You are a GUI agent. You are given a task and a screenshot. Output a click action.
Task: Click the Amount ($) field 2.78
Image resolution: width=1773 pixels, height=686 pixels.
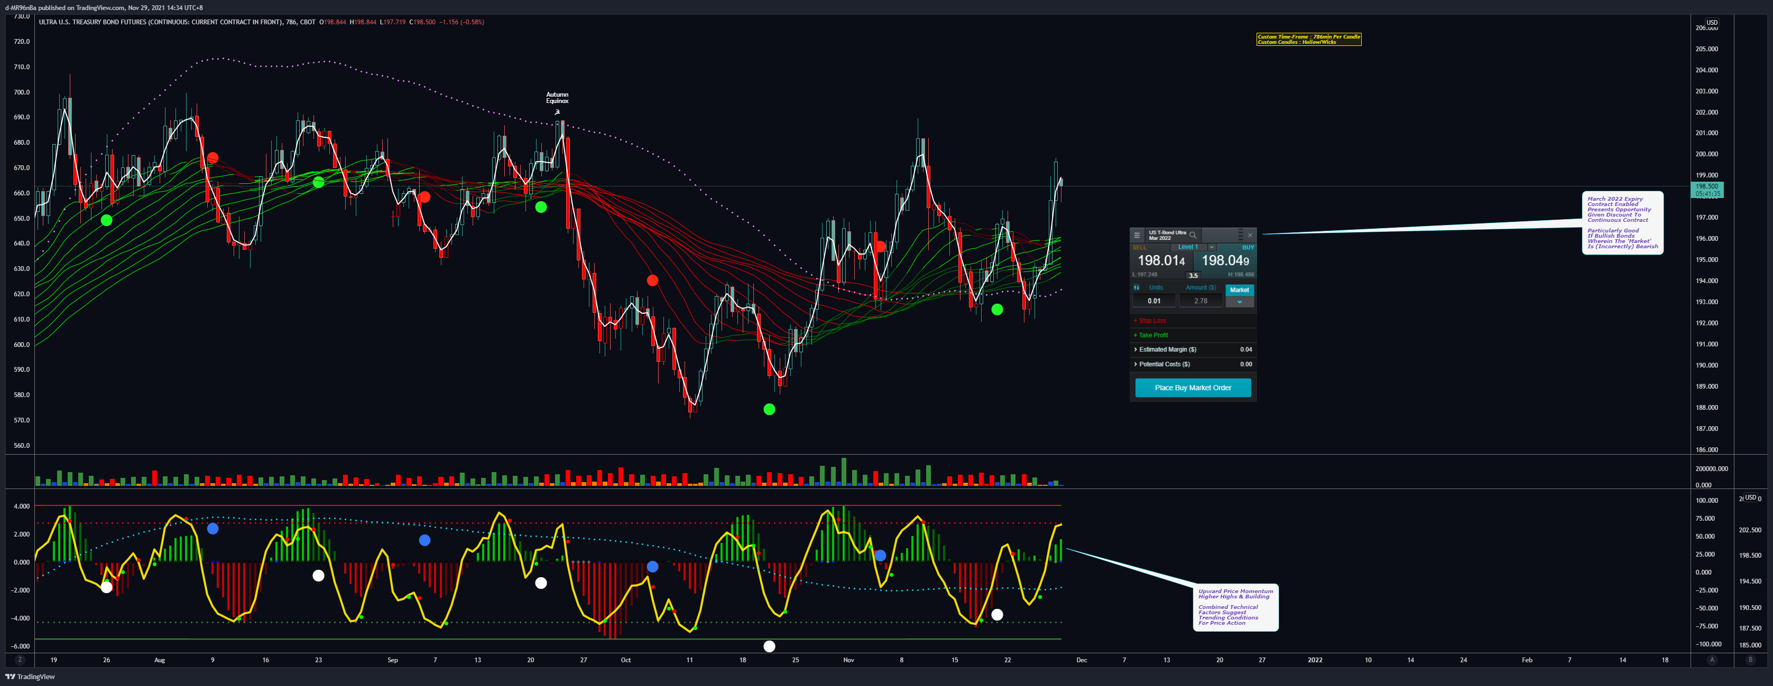pyautogui.click(x=1201, y=301)
